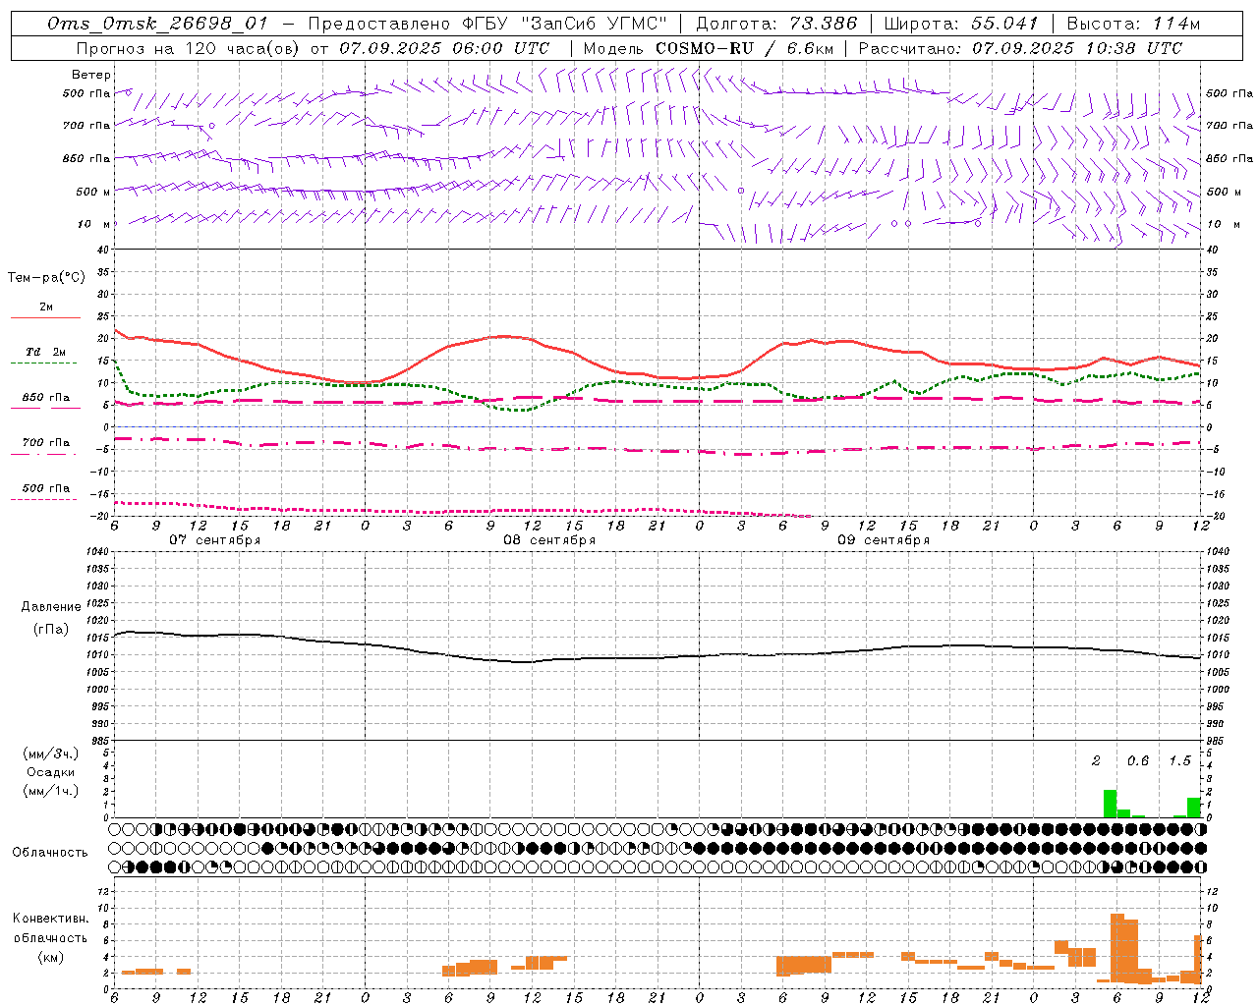1258x1006 pixels.
Task: Click the date label "09 сентября"
Action: click(884, 540)
